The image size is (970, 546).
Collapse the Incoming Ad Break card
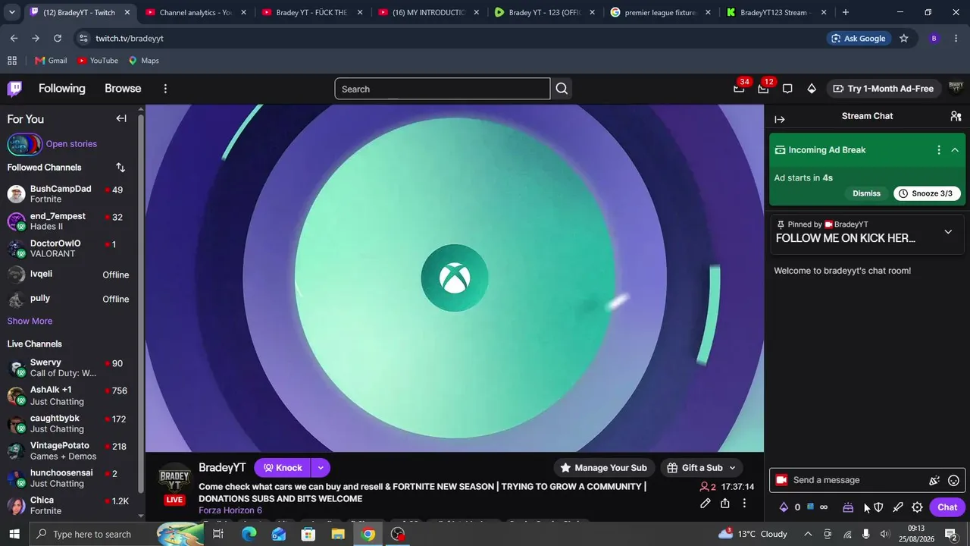pos(955,150)
